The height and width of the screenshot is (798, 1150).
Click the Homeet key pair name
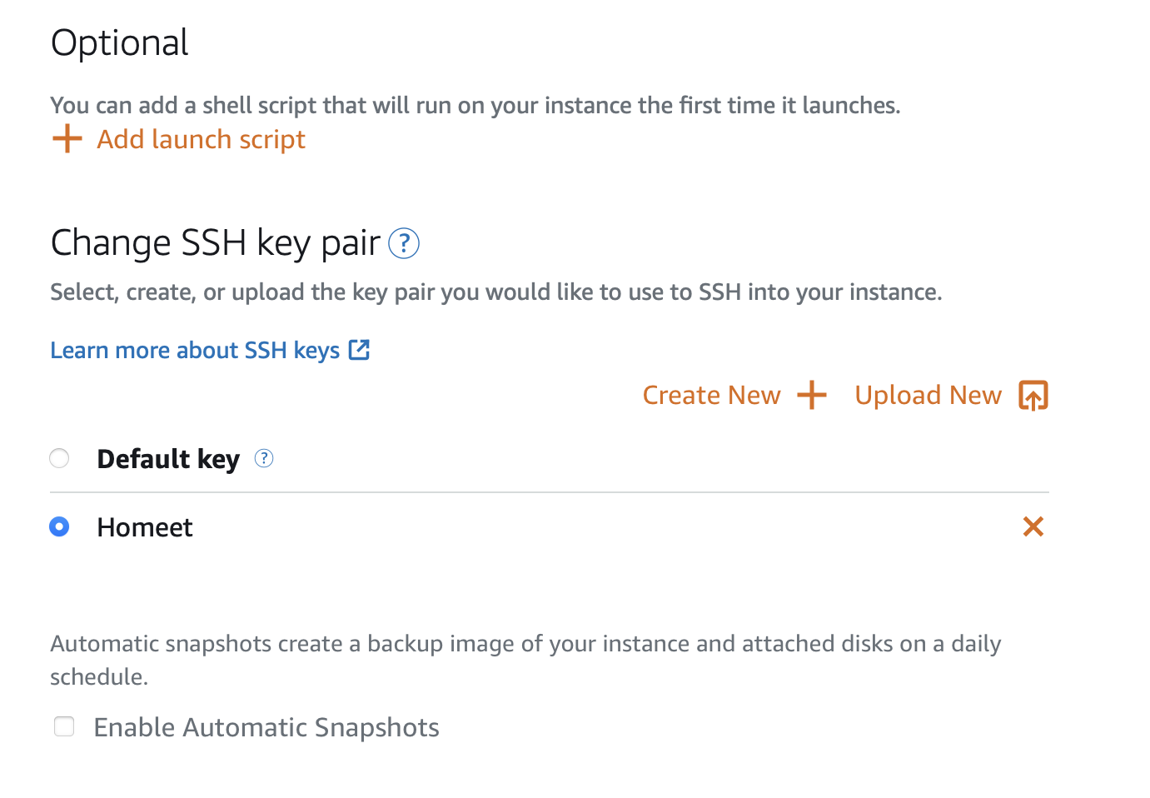(145, 527)
